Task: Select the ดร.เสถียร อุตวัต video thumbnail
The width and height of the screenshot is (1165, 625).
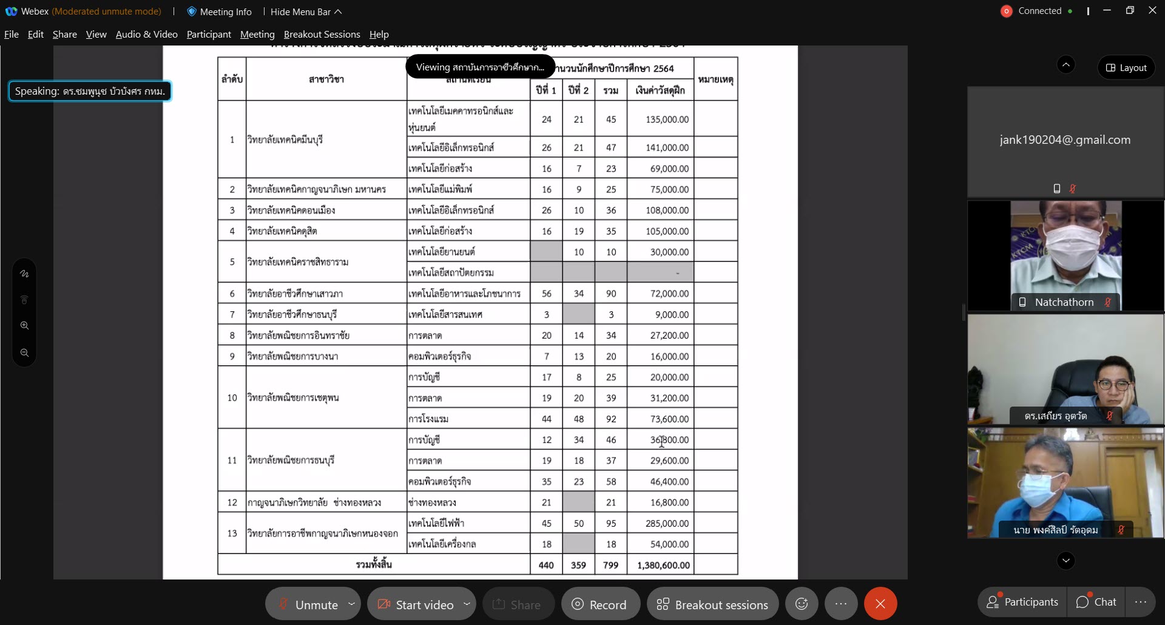Action: tap(1065, 369)
